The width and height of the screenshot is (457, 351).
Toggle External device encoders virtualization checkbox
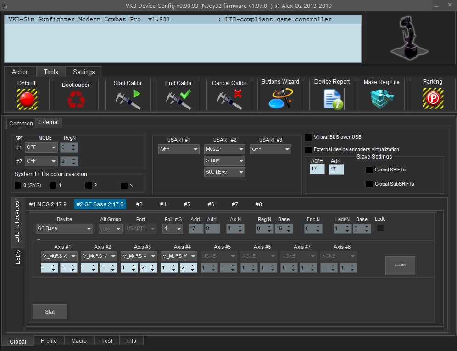pos(308,149)
